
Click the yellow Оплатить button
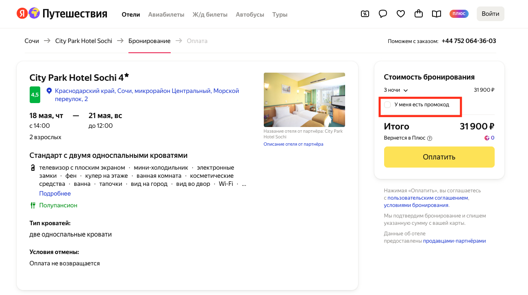pos(439,157)
